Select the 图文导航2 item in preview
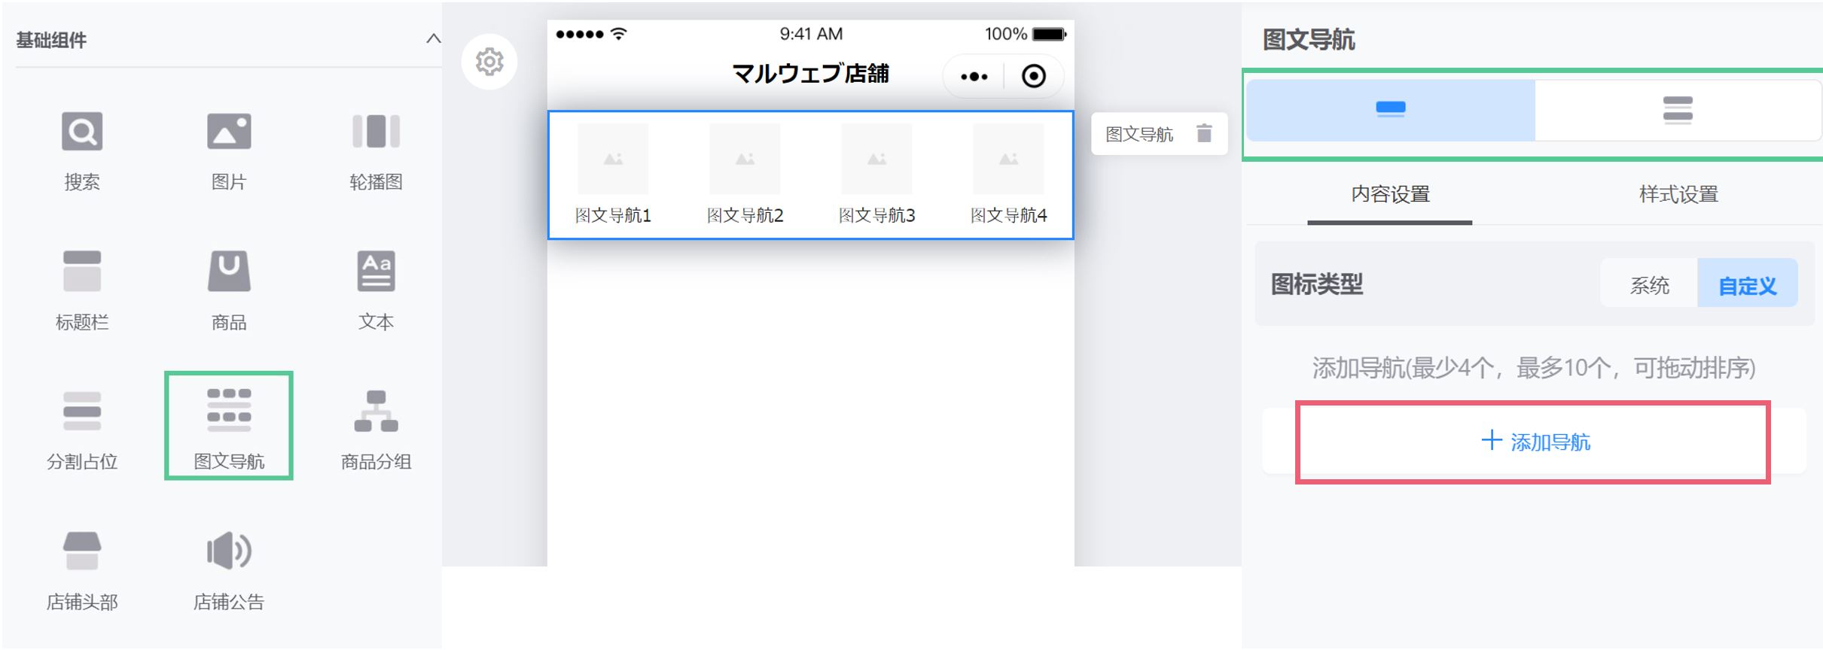Viewport: 1823px width, 650px height. click(745, 176)
